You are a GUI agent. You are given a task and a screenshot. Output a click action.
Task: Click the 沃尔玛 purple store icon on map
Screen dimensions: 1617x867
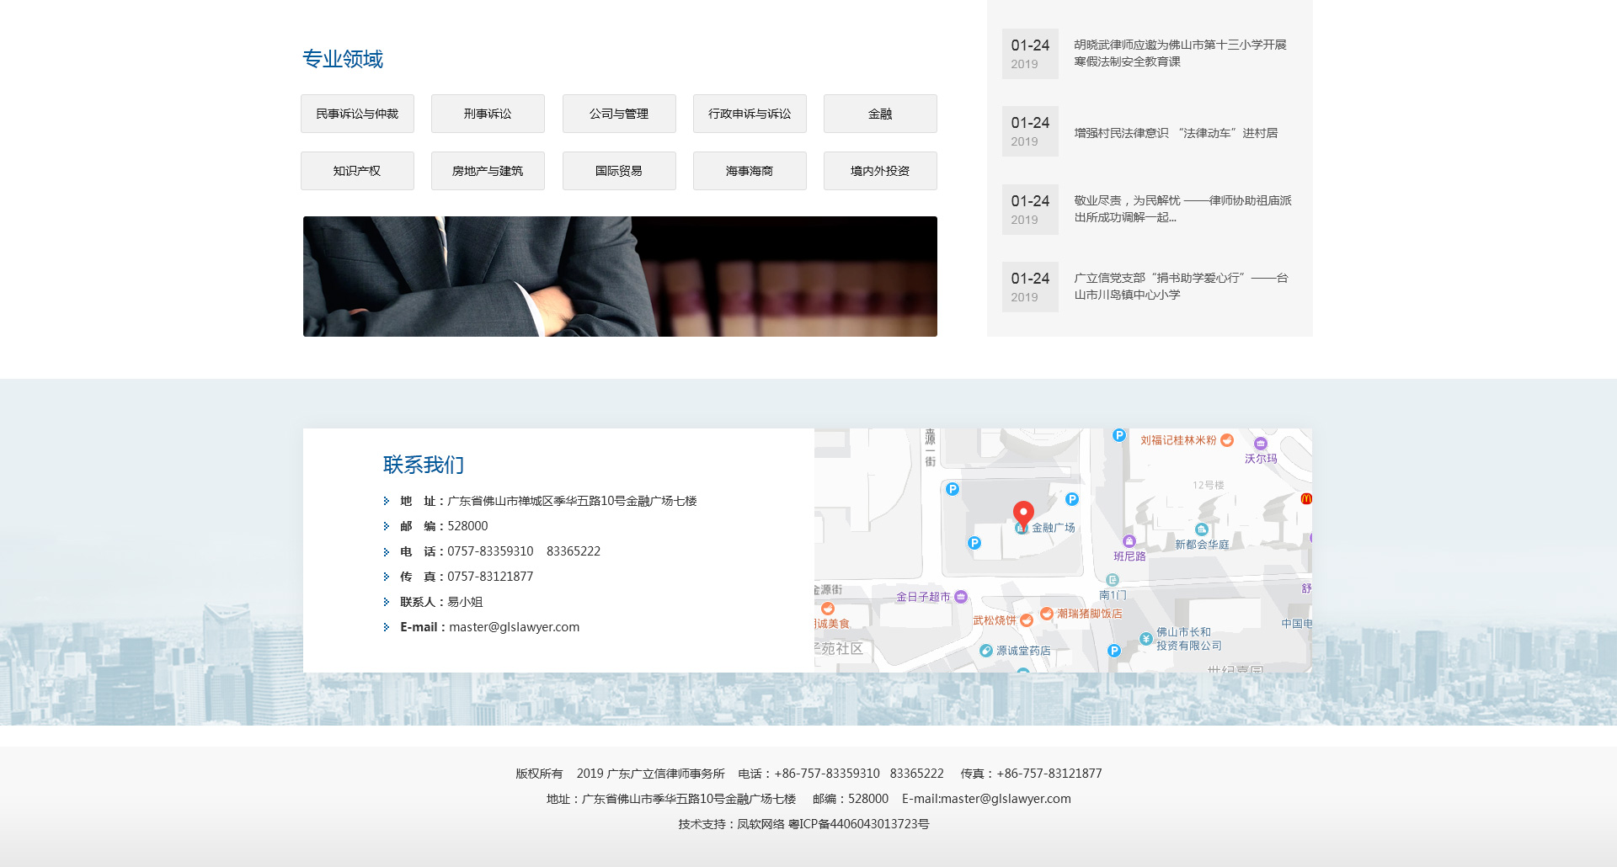[1260, 444]
